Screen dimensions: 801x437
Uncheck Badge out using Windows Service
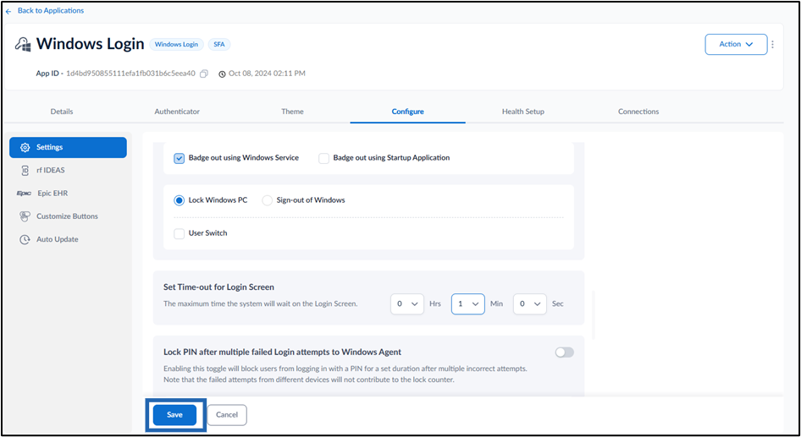[x=180, y=159]
